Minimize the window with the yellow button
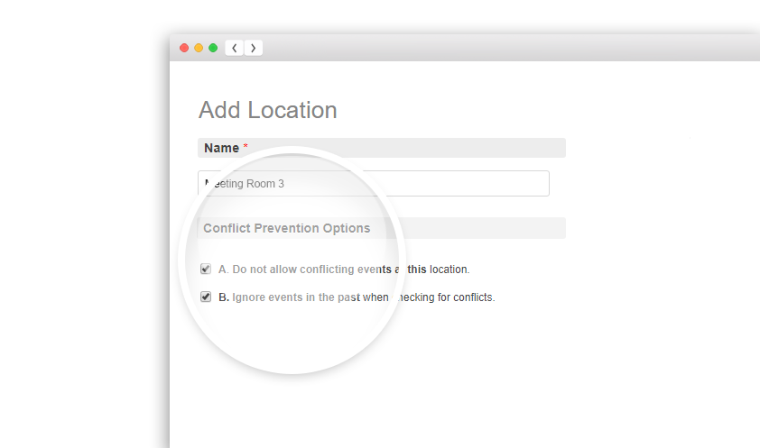 pyautogui.click(x=199, y=48)
